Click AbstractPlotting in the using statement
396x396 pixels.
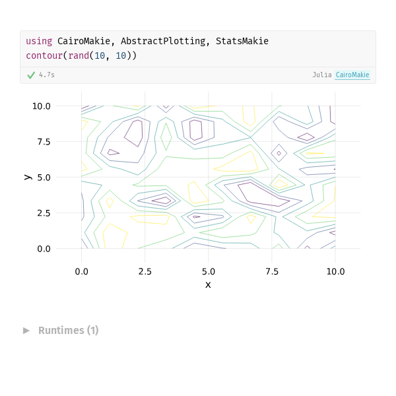[163, 41]
